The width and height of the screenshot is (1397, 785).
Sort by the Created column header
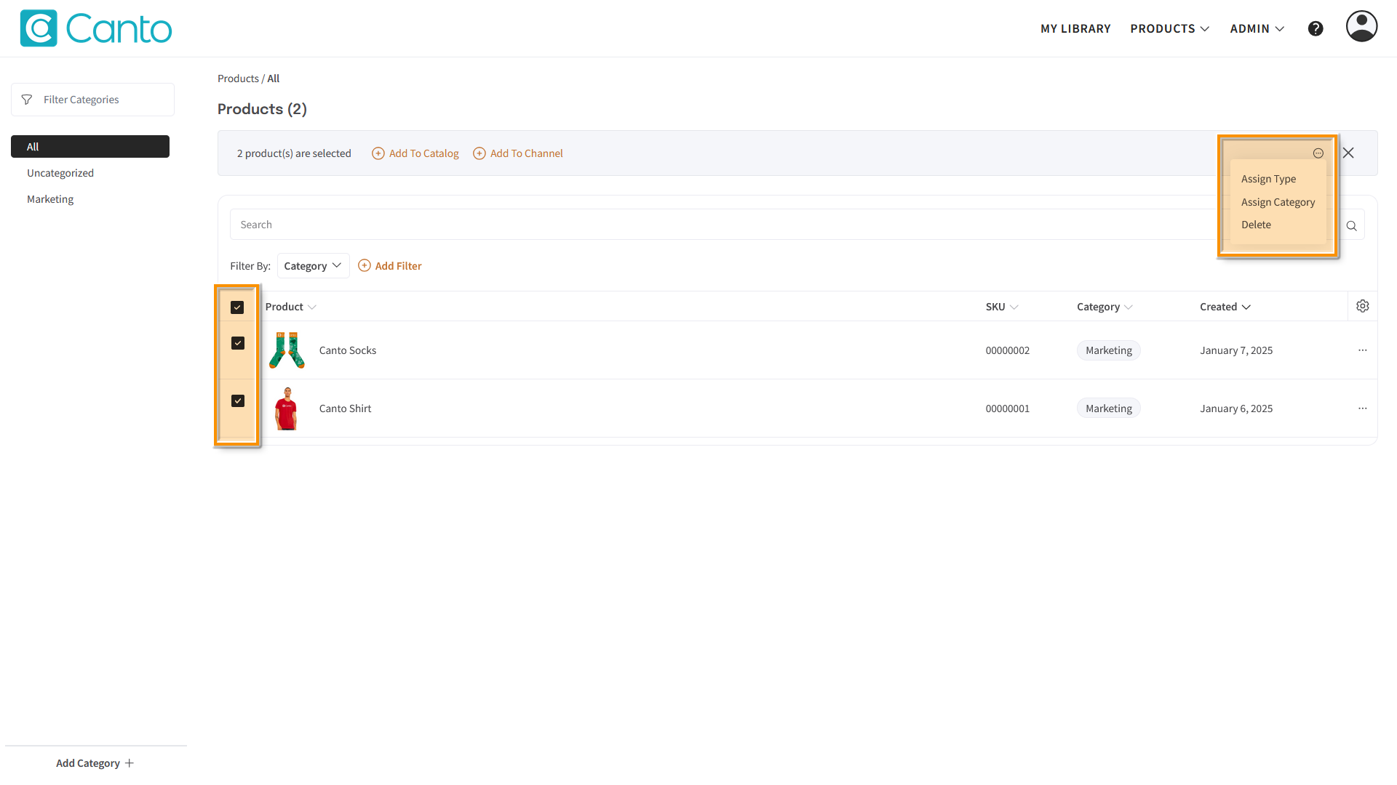pos(1225,307)
